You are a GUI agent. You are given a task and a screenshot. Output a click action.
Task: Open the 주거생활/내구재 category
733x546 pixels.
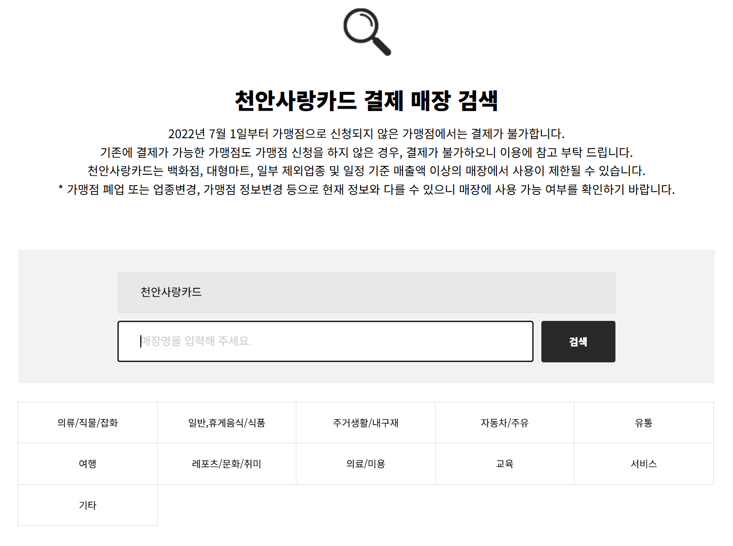coord(366,423)
